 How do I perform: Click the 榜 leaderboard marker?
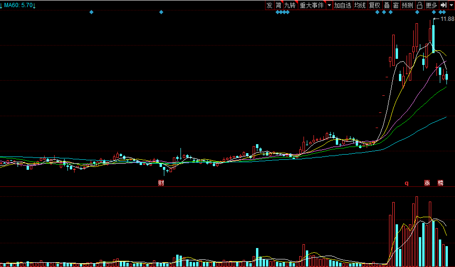pos(440,183)
